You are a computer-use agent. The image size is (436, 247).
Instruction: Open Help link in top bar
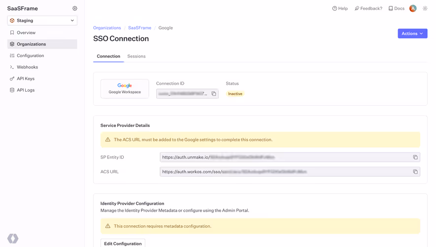(x=340, y=8)
